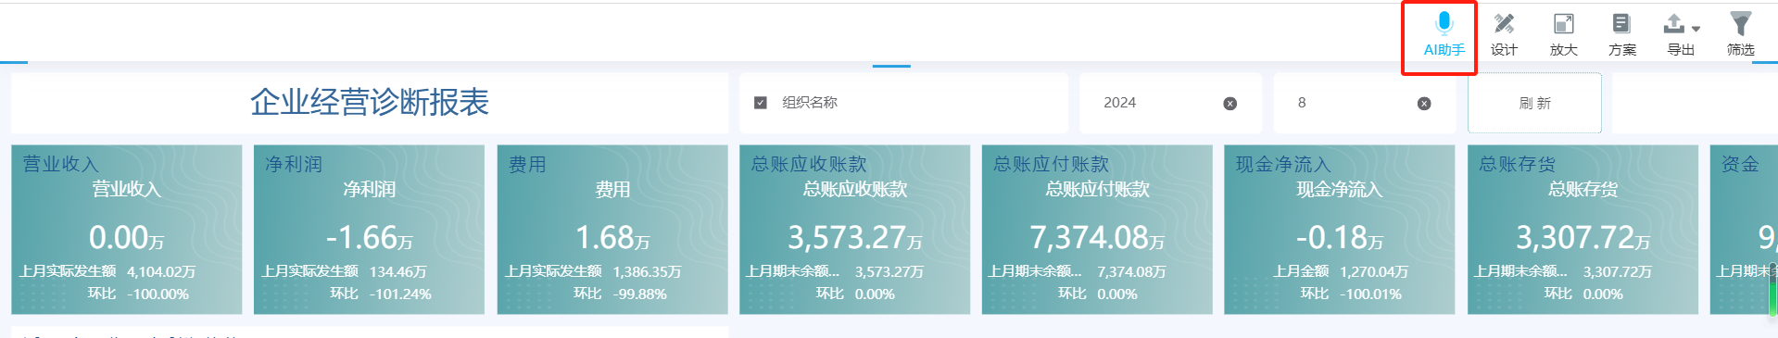This screenshot has height=338, width=1778.
Task: Open the AI助手 microphone assistant
Action: (1444, 34)
